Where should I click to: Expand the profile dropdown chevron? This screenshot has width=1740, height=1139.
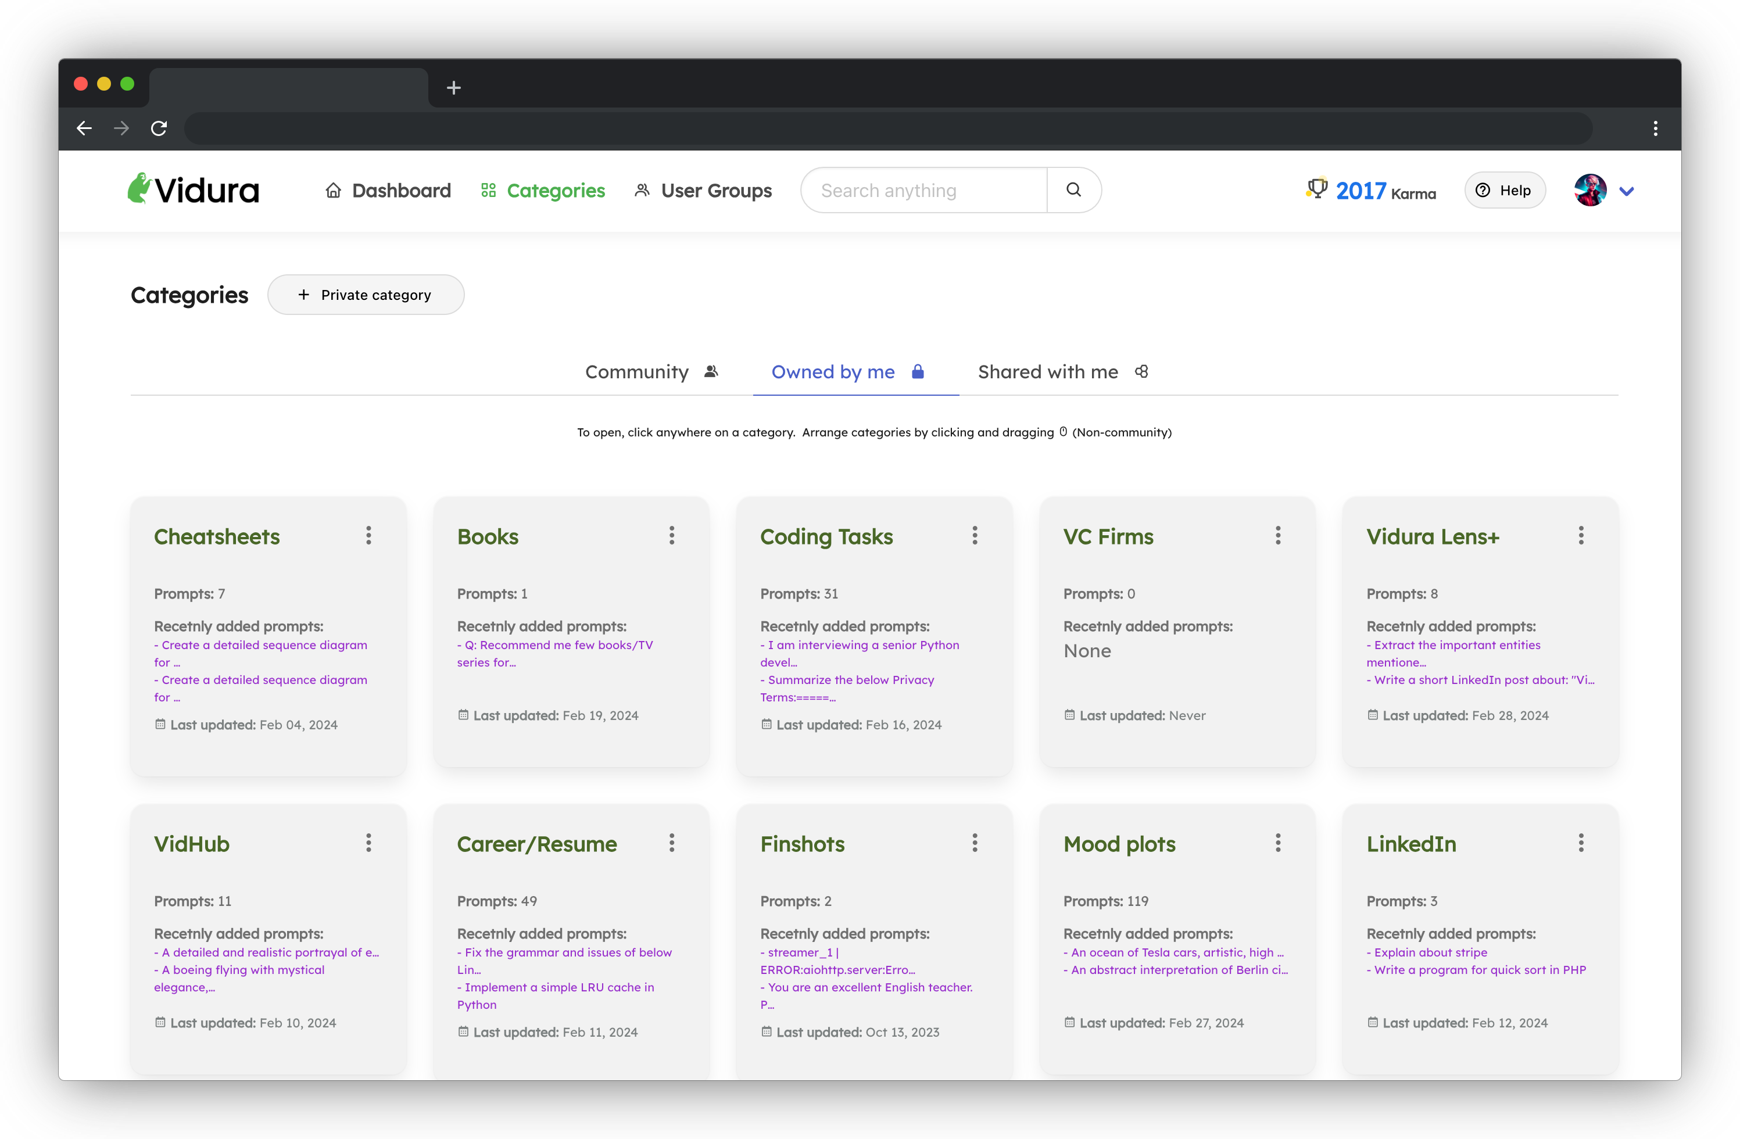(x=1627, y=192)
